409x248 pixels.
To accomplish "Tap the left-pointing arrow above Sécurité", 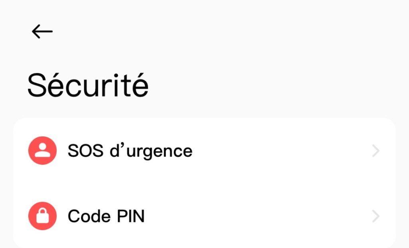I will click(42, 31).
